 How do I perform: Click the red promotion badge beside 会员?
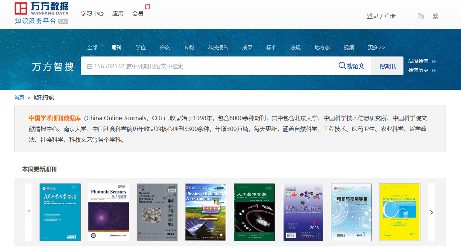[147, 7]
